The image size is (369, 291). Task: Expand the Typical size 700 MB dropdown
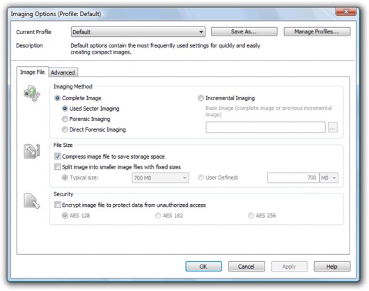160,178
